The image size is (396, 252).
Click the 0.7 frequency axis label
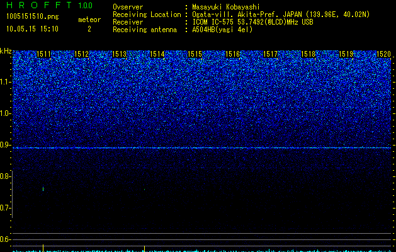(x=5, y=208)
